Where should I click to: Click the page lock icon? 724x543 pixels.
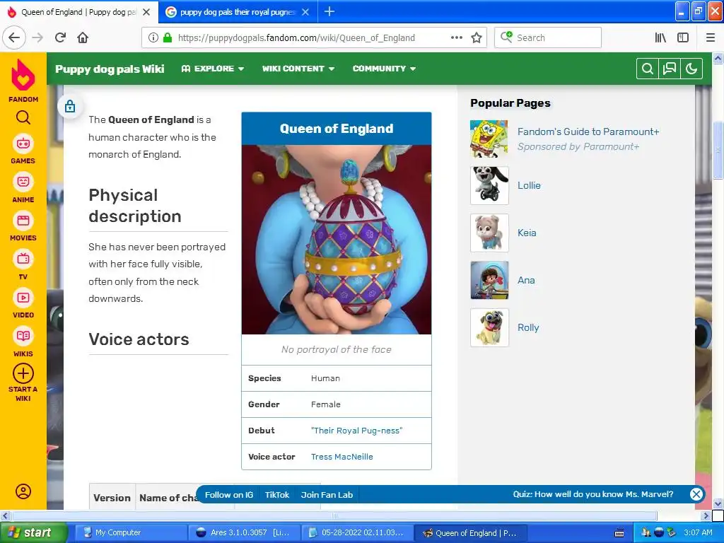70,106
